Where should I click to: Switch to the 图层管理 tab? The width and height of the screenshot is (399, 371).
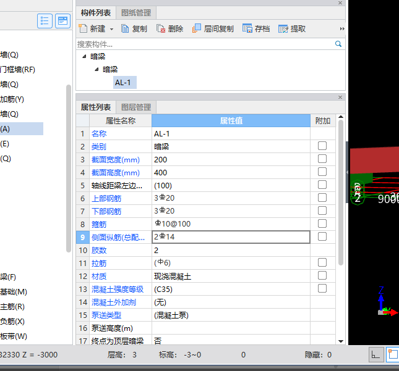pyautogui.click(x=136, y=107)
